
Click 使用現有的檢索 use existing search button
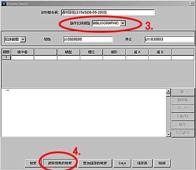point(60,163)
